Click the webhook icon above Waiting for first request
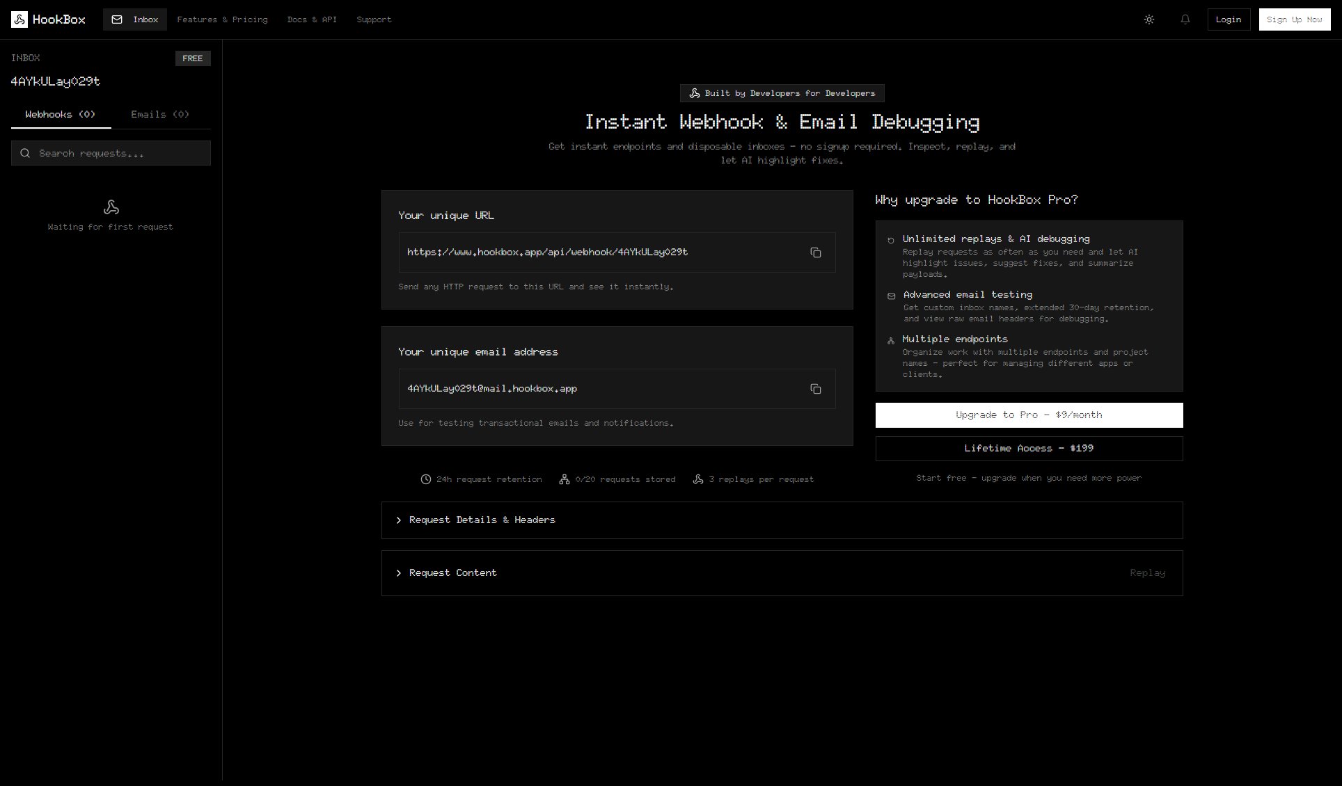 point(111,207)
